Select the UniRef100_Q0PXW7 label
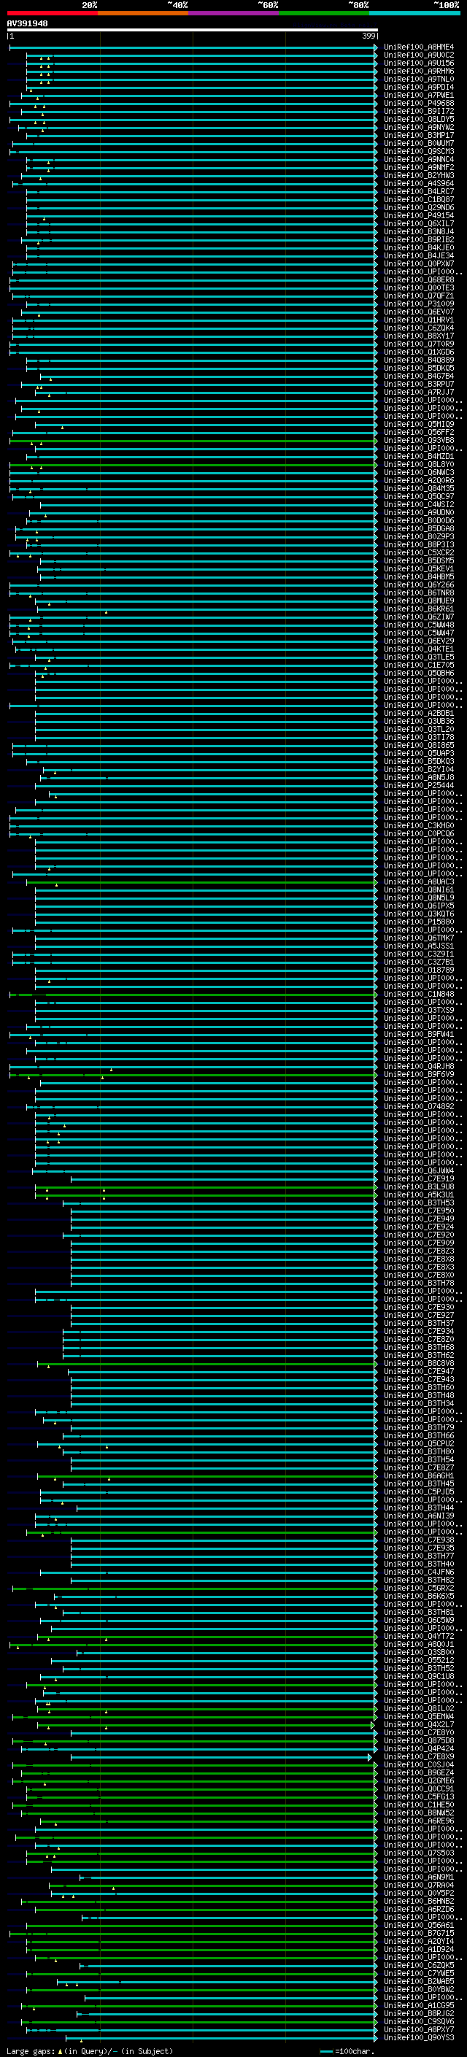467x2057 pixels. (x=419, y=263)
